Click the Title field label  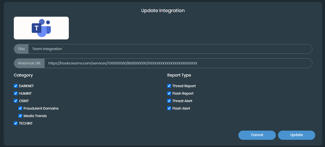pyautogui.click(x=21, y=49)
